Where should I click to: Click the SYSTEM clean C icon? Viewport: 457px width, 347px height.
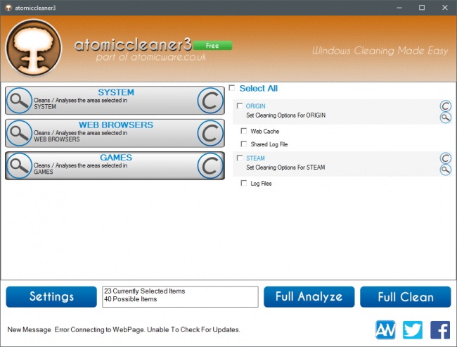(210, 101)
